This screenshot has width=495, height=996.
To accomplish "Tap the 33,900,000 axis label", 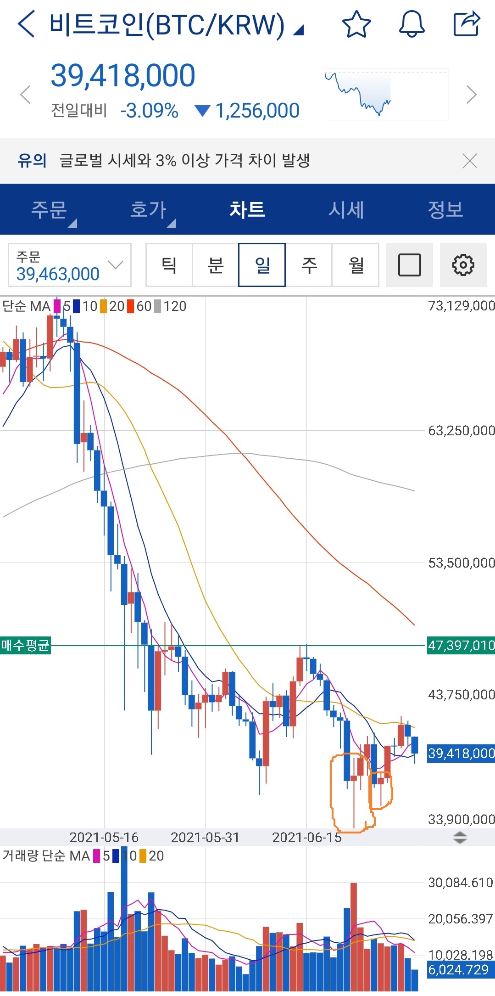I will pos(462,819).
